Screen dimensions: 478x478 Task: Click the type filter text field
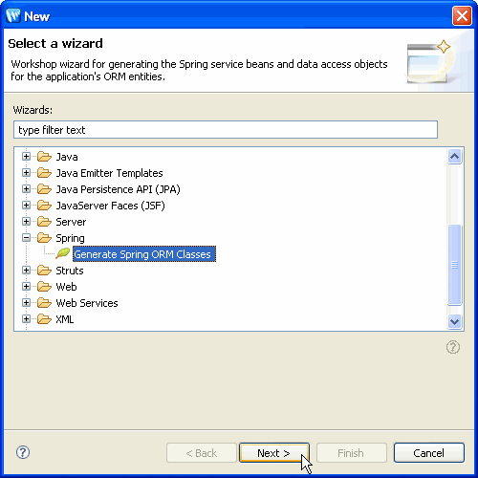pyautogui.click(x=226, y=130)
